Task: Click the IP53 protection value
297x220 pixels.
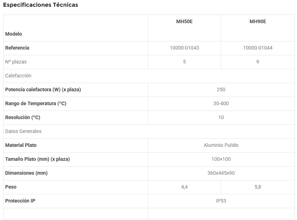Action: point(221,201)
